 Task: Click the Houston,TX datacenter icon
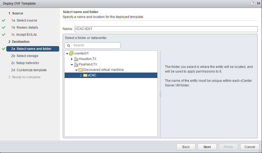pos(76,59)
